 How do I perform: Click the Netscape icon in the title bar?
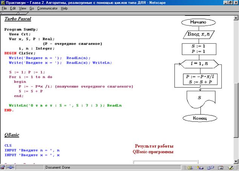[3, 3]
